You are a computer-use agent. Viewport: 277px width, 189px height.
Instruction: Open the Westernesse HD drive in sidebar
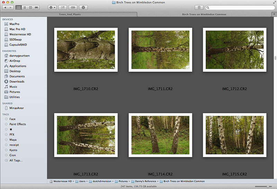click(20, 34)
